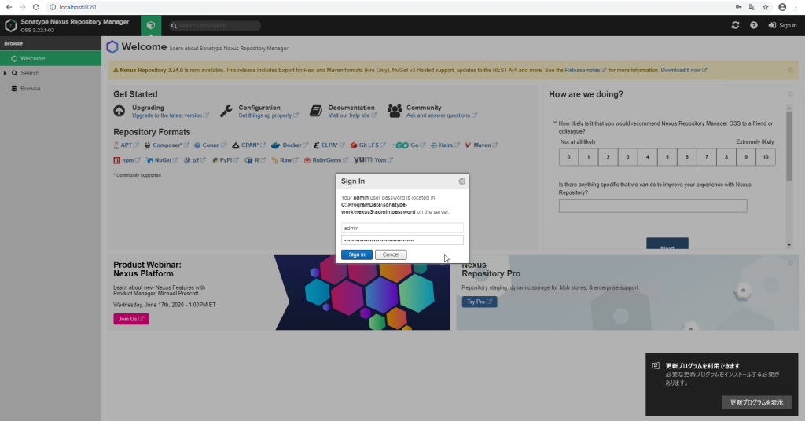Screen dimensions: 805x421
Task: Click the Download it now link
Action: (683, 70)
